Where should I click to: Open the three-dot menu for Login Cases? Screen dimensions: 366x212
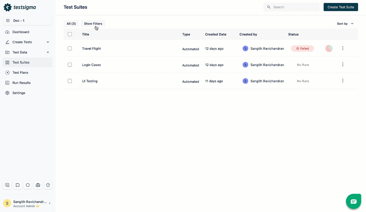[343, 64]
